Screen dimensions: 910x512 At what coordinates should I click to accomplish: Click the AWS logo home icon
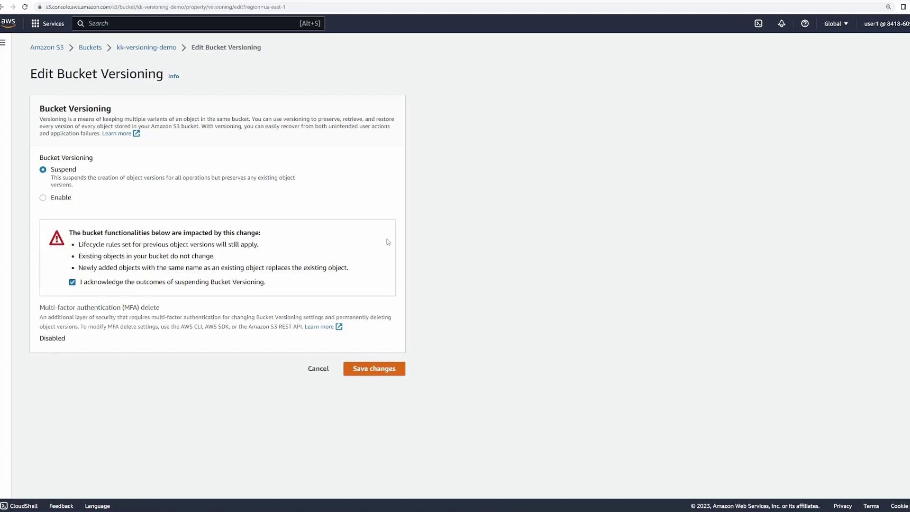(x=8, y=23)
